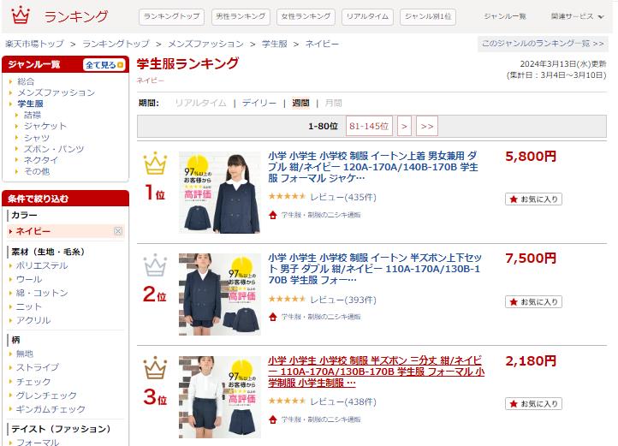
Task: Click the shop house icon under rank 1 item
Action: coord(273,215)
